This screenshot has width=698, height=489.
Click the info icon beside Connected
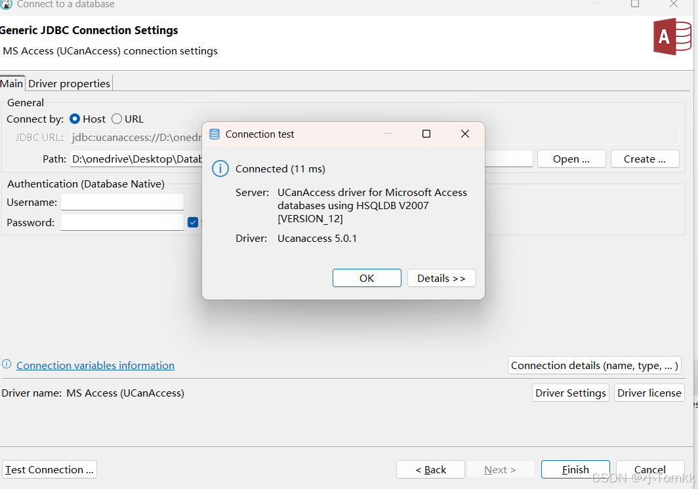pyautogui.click(x=220, y=168)
